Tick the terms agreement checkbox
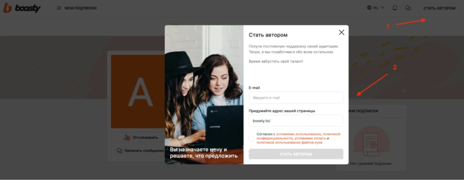 251,138
